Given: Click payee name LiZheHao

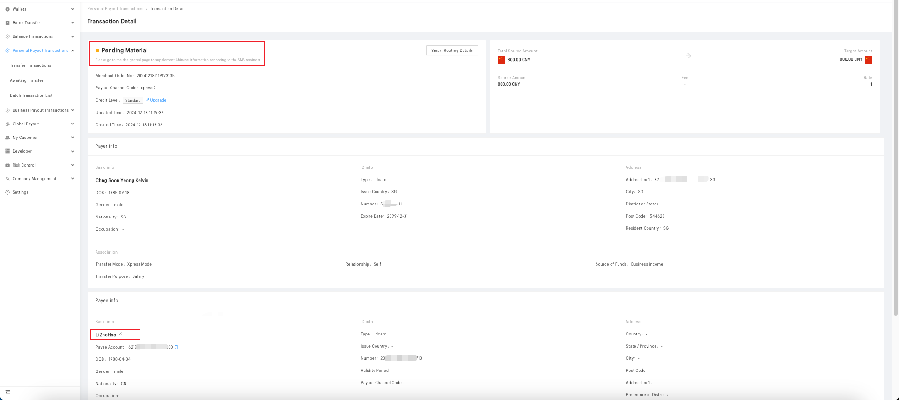Looking at the screenshot, I should coord(106,335).
